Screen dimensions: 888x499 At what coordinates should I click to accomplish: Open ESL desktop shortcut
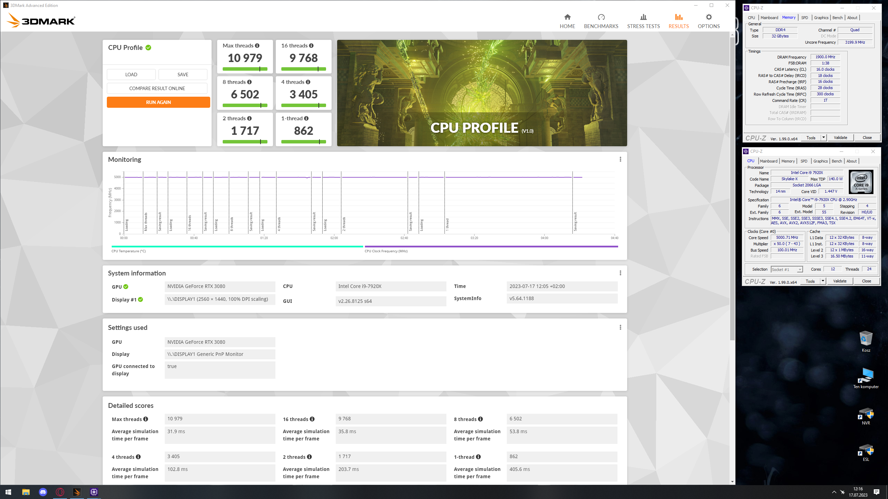point(866,452)
